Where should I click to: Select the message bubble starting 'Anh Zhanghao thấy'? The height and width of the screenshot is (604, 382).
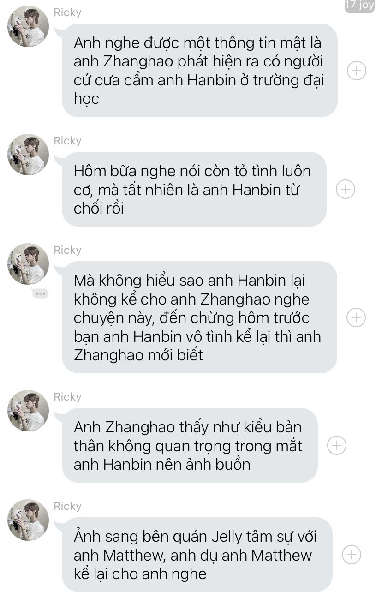point(190,445)
